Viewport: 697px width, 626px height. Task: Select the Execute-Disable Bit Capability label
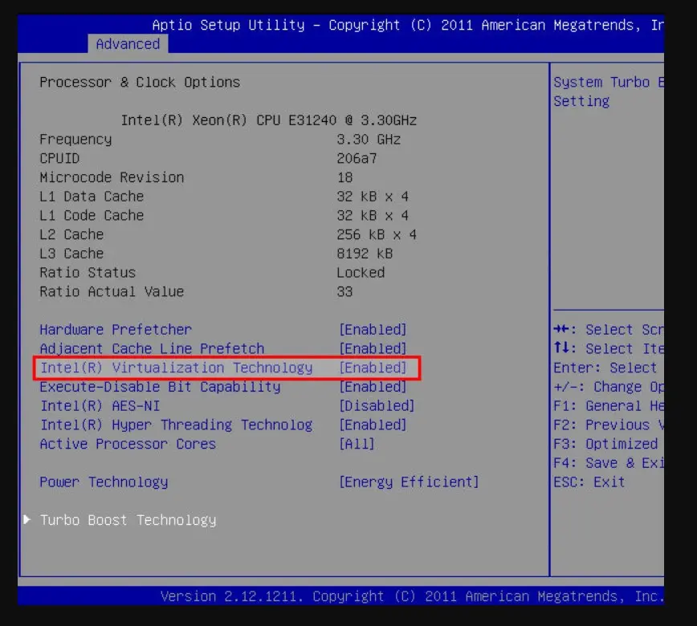pos(160,387)
